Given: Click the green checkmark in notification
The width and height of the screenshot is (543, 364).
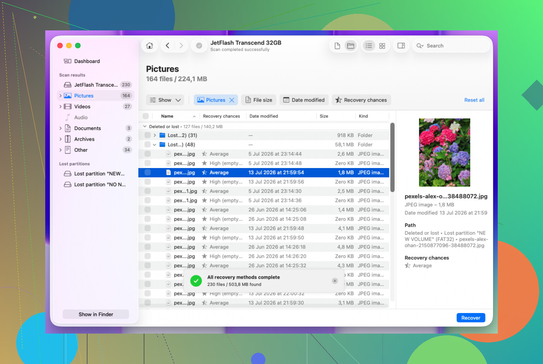Looking at the screenshot, I should coord(196,281).
